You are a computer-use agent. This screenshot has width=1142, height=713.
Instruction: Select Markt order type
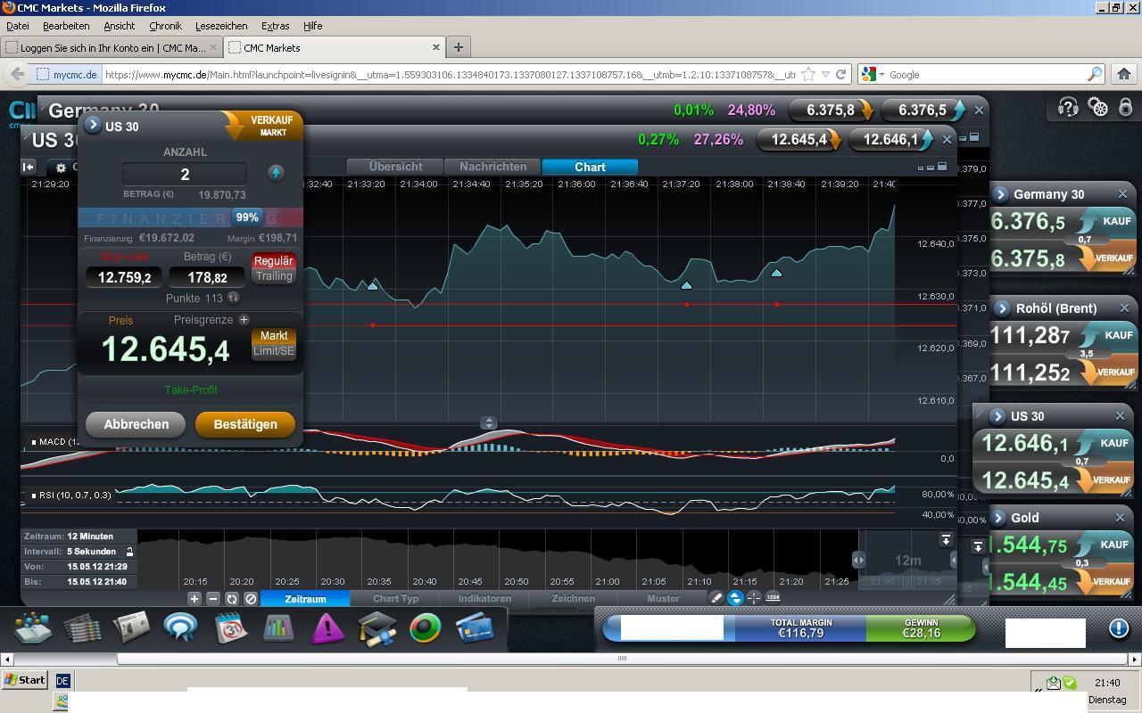tap(273, 336)
